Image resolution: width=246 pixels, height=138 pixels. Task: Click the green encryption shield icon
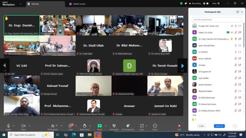181,3
